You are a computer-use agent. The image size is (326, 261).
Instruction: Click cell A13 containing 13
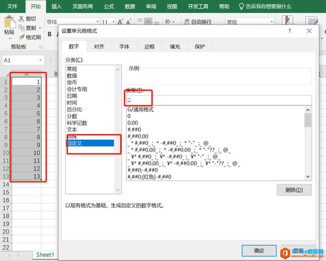(27, 176)
